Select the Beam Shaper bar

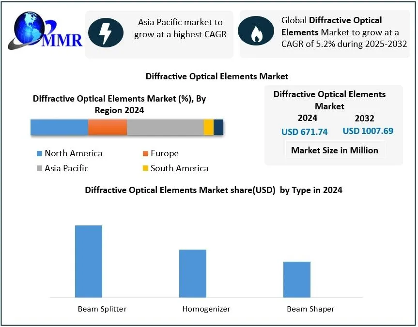tap(297, 280)
